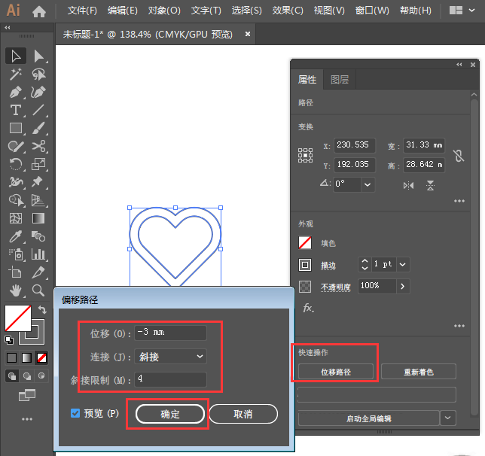Choose the Mesh tool
This screenshot has height=456, width=485.
pyautogui.click(x=16, y=218)
